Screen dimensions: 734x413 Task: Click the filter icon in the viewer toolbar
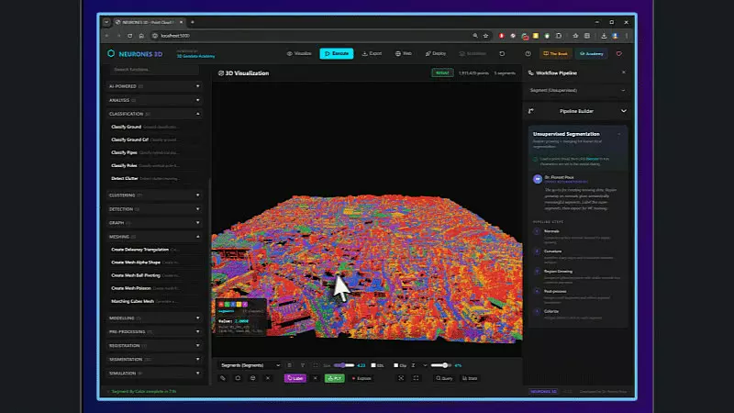point(303,365)
